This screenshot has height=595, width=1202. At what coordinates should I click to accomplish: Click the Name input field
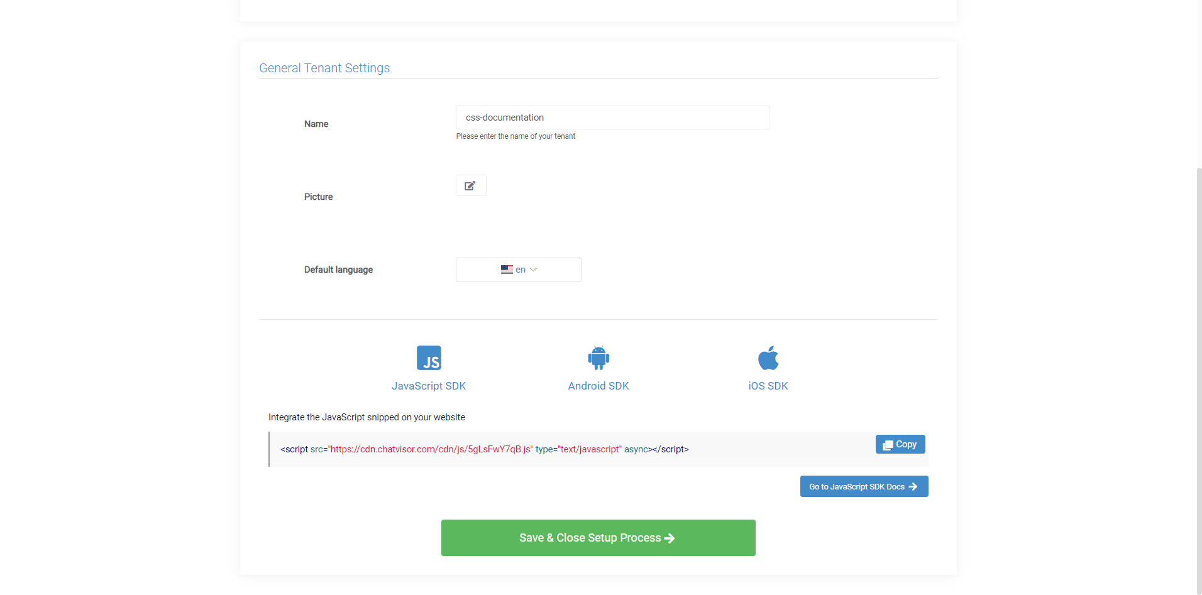[x=613, y=117]
